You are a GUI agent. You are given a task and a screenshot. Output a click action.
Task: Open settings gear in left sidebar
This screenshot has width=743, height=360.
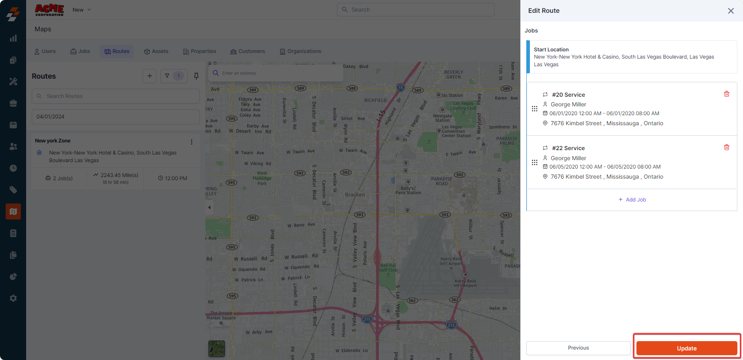[13, 298]
